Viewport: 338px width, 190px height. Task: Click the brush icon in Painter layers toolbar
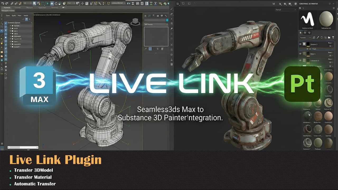point(318,37)
